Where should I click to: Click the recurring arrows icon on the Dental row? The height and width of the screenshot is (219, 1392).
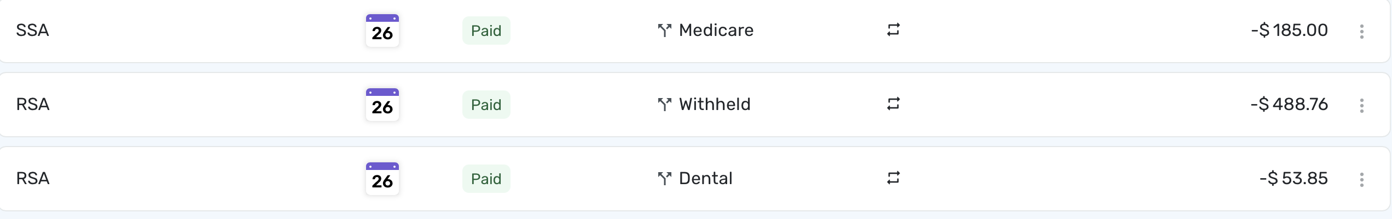893,178
